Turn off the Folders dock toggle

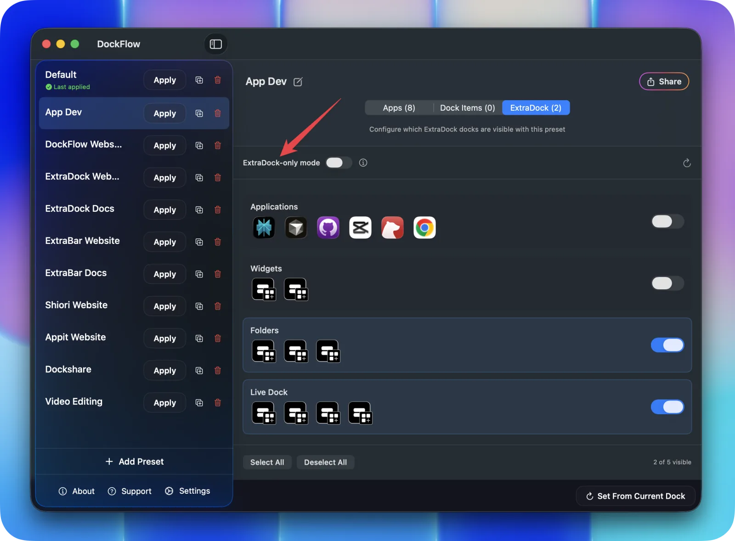pos(667,345)
